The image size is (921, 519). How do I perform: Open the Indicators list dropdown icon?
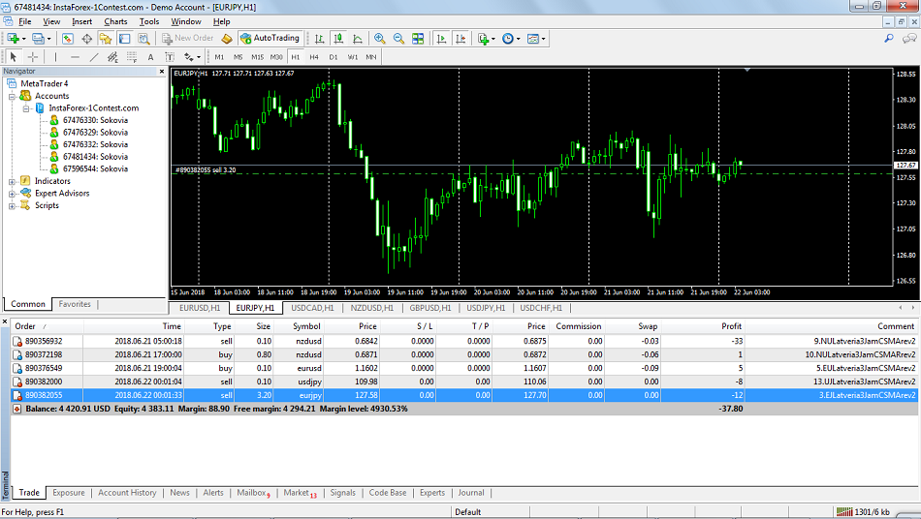(x=484, y=39)
